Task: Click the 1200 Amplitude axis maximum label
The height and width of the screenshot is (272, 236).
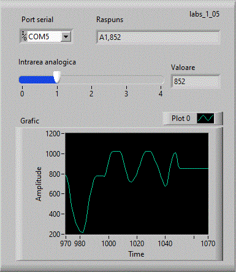Action: point(53,134)
